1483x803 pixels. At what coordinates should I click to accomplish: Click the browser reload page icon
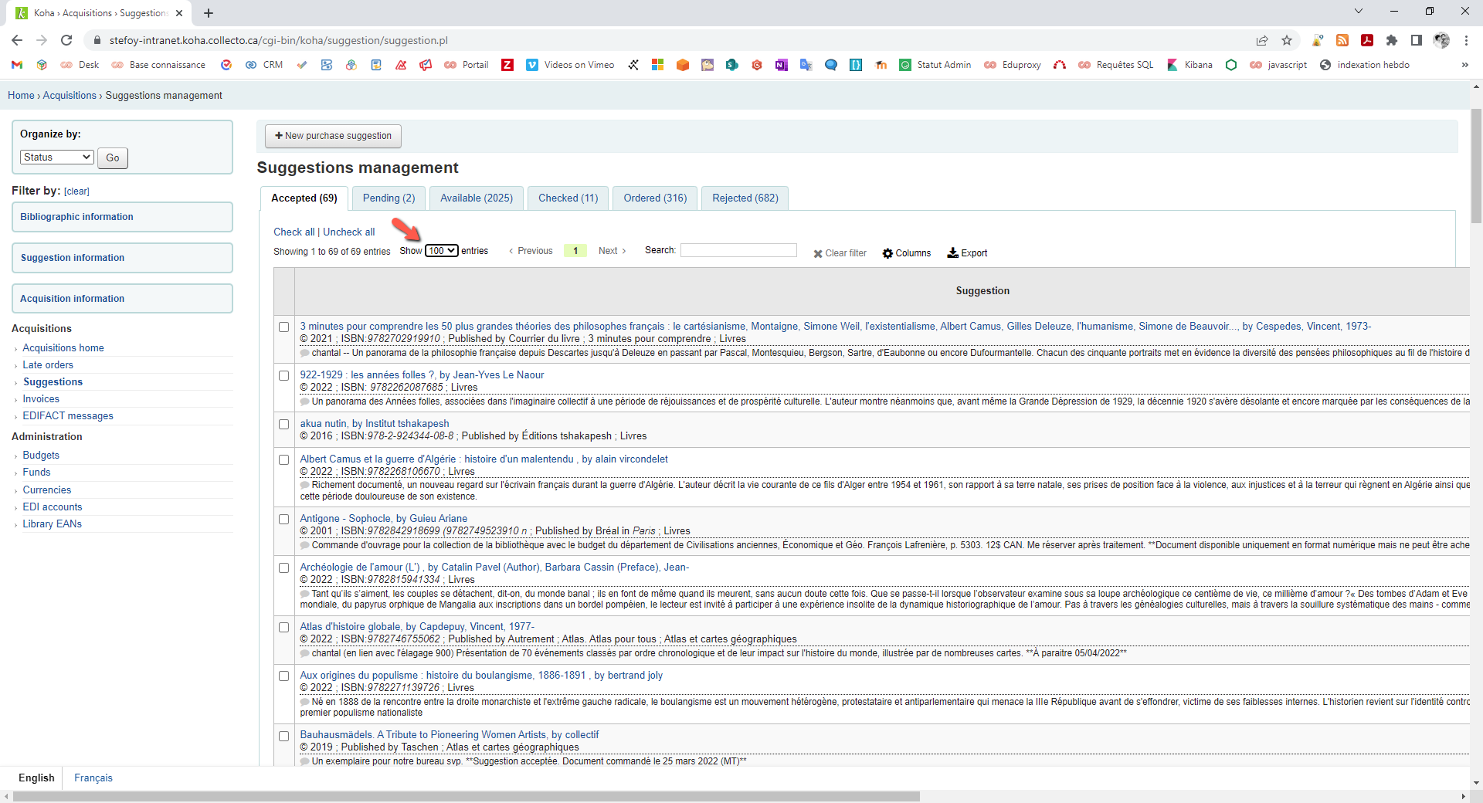[x=66, y=40]
